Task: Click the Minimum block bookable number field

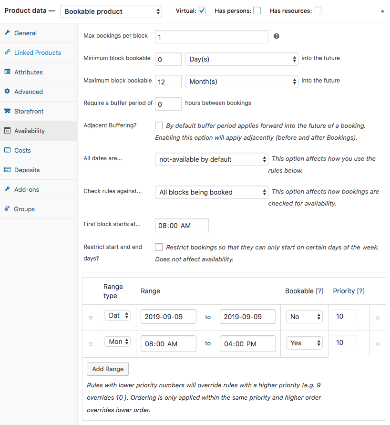Action: [168, 59]
